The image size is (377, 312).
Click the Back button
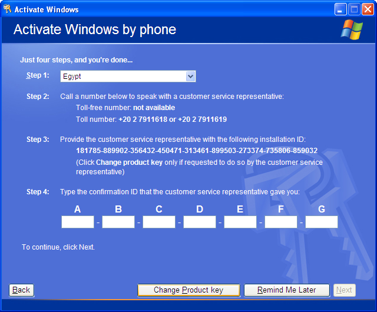(x=21, y=290)
